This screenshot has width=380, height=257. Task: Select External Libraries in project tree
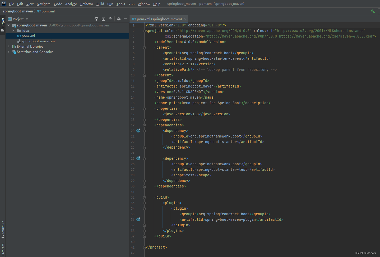[x=67, y=47]
